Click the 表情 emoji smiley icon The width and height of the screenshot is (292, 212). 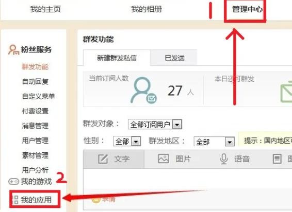point(96,199)
